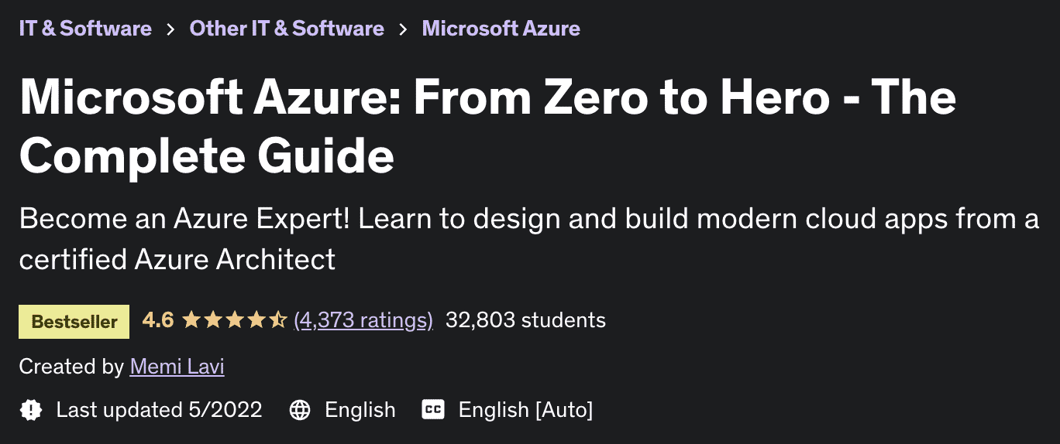Open the Microsoft Azure topic breadcrumb

pyautogui.click(x=501, y=29)
